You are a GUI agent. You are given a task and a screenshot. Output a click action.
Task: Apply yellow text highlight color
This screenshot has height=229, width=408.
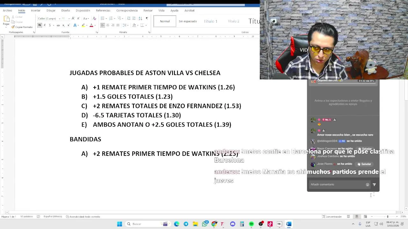point(83,25)
